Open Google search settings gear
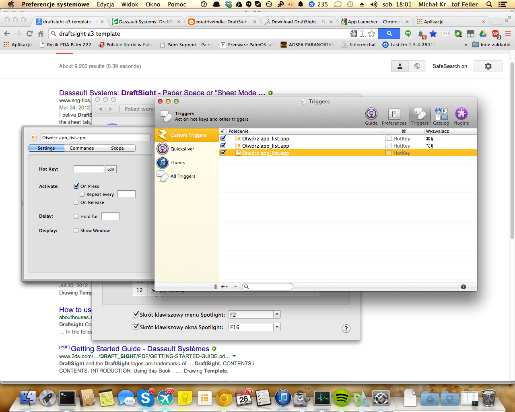The image size is (515, 412). coord(488,66)
